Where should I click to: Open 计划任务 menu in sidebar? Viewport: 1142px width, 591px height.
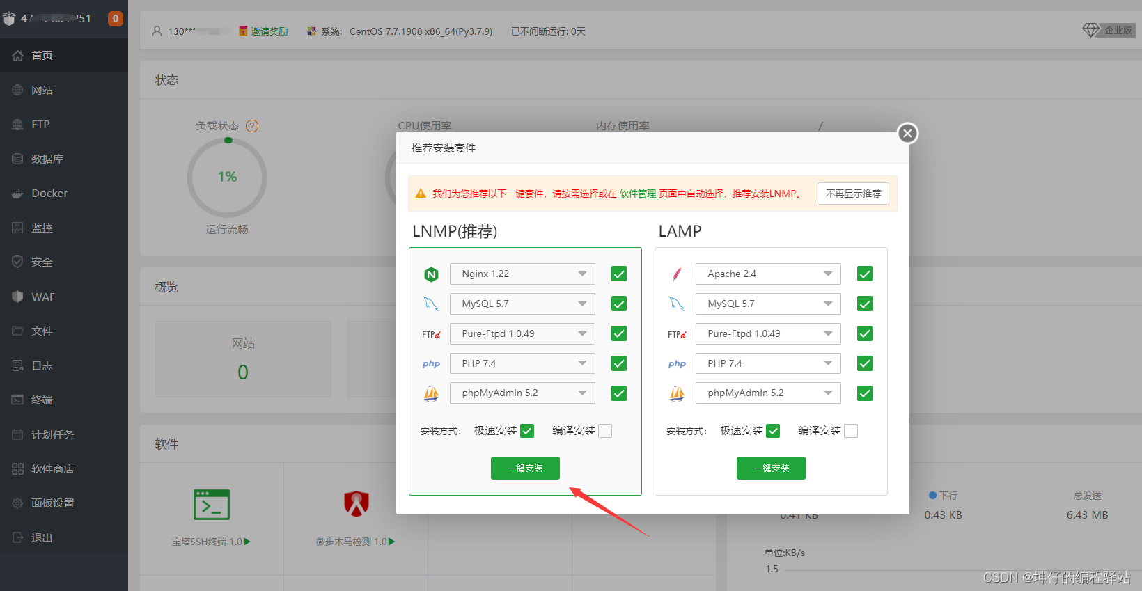pos(64,434)
